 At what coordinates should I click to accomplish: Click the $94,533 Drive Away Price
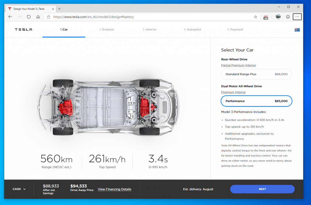click(x=82, y=188)
